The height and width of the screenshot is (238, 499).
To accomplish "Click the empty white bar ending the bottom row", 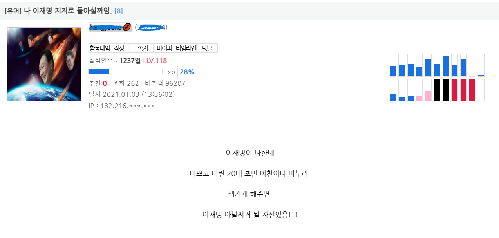I will [x=481, y=90].
